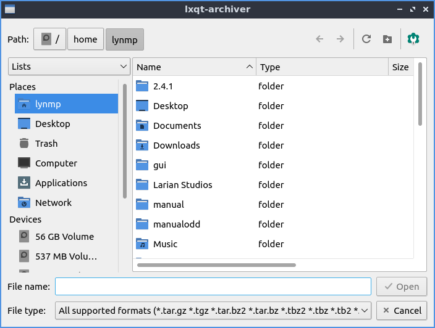
Task: Focus the File name text field
Action: (213, 287)
